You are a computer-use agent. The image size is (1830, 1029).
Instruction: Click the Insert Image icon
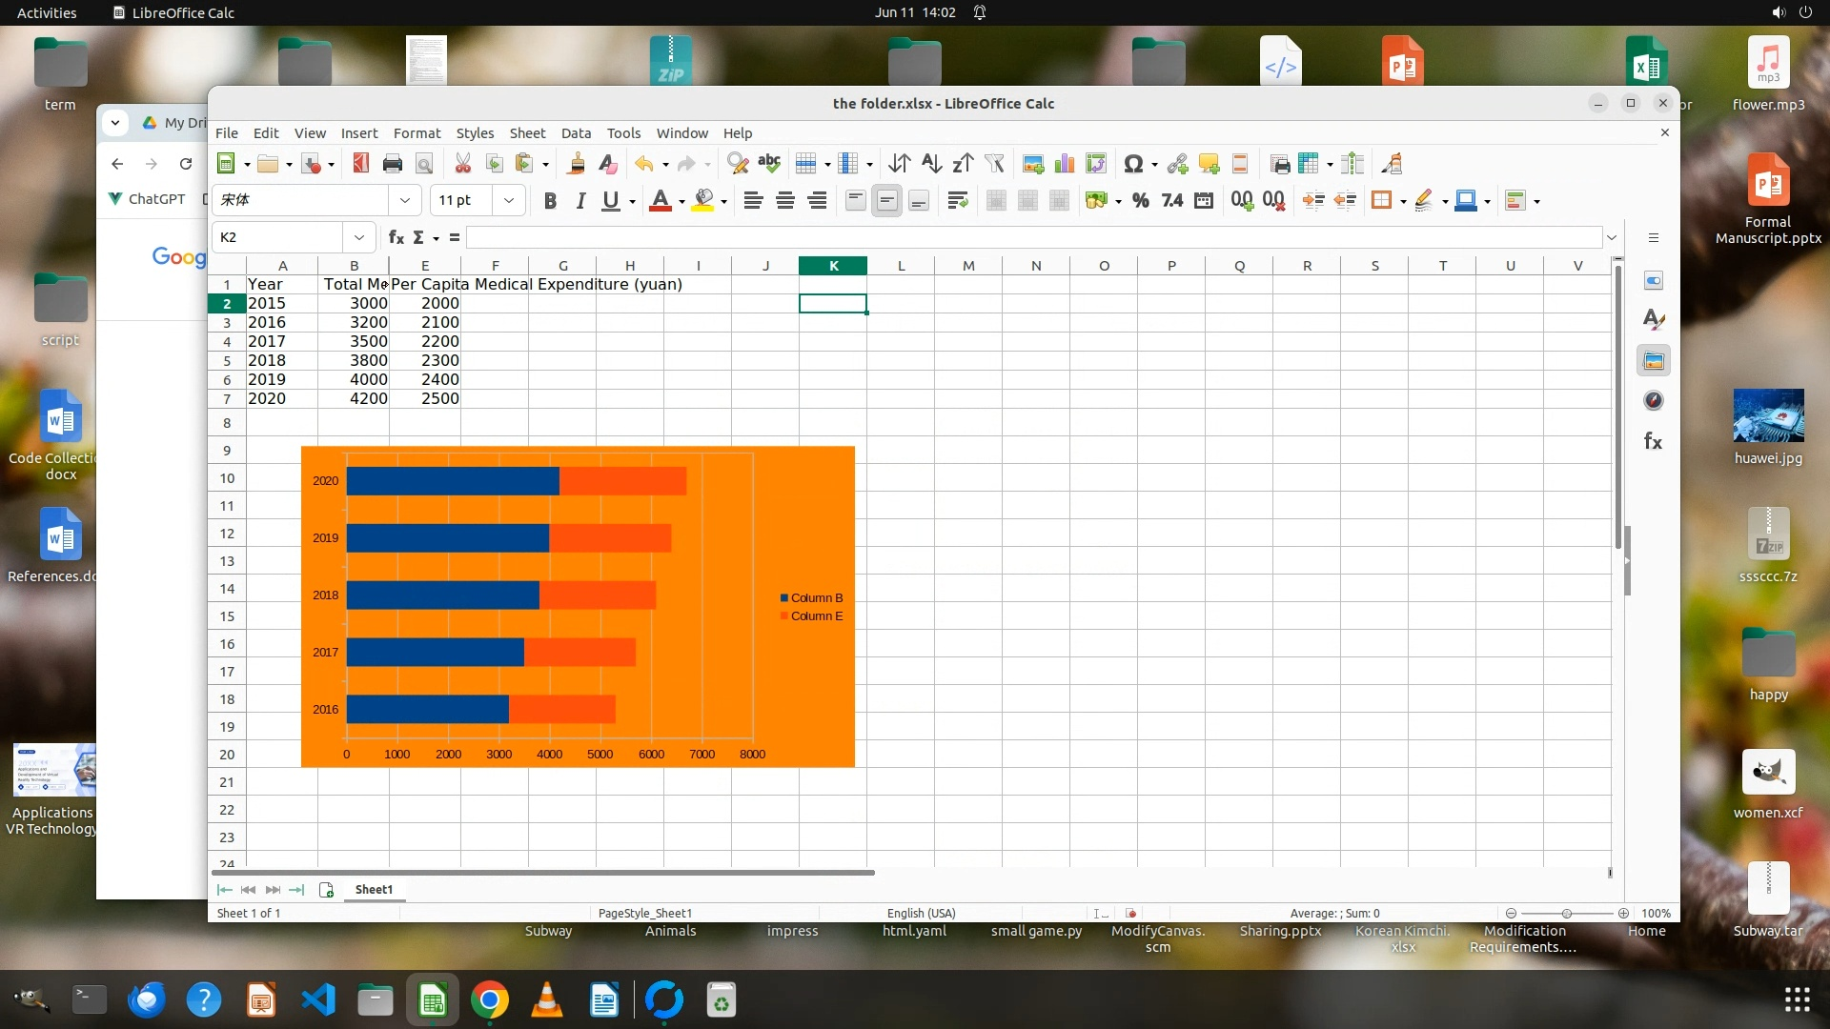click(1032, 164)
